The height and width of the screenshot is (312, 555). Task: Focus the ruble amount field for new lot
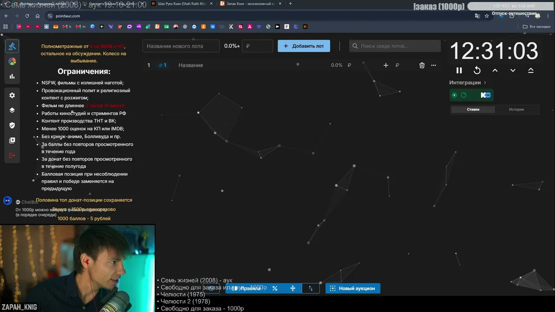[x=258, y=46]
